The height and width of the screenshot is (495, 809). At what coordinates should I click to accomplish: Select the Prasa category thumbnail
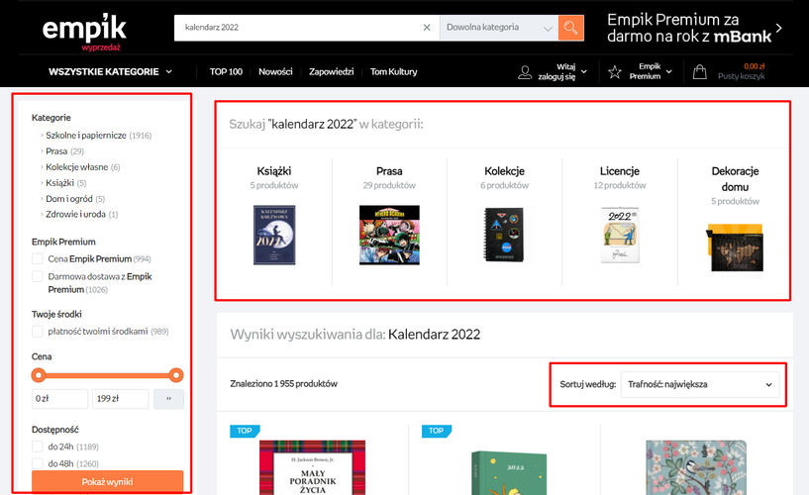[389, 234]
